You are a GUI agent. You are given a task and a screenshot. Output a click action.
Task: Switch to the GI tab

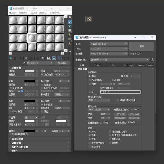coord(113,65)
